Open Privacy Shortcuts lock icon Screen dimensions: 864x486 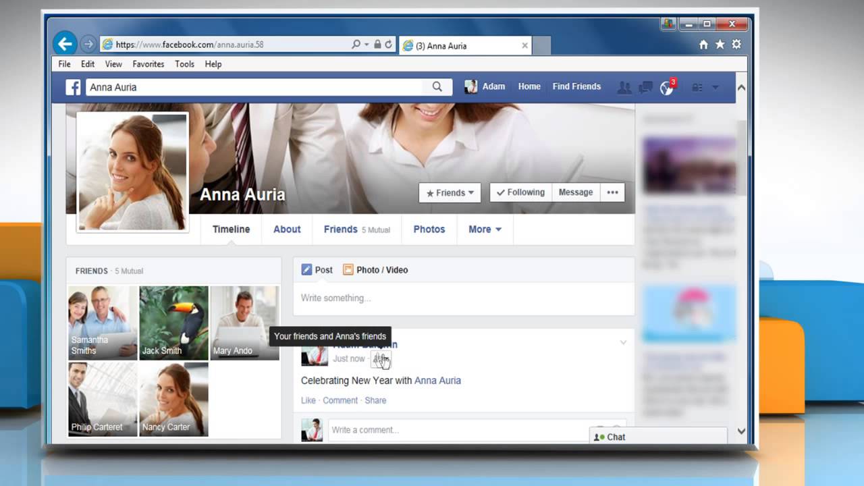pos(697,88)
